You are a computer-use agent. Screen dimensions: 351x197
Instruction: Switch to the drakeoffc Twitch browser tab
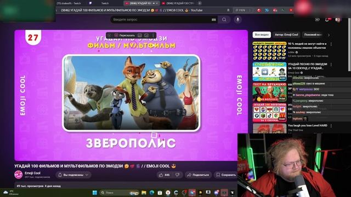[x=69, y=3]
